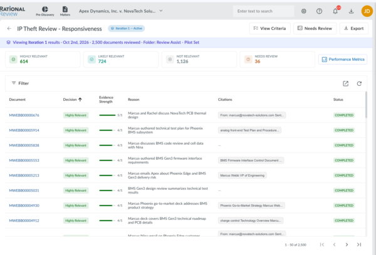Click the Document column header
The height and width of the screenshot is (255, 376).
pos(18,100)
